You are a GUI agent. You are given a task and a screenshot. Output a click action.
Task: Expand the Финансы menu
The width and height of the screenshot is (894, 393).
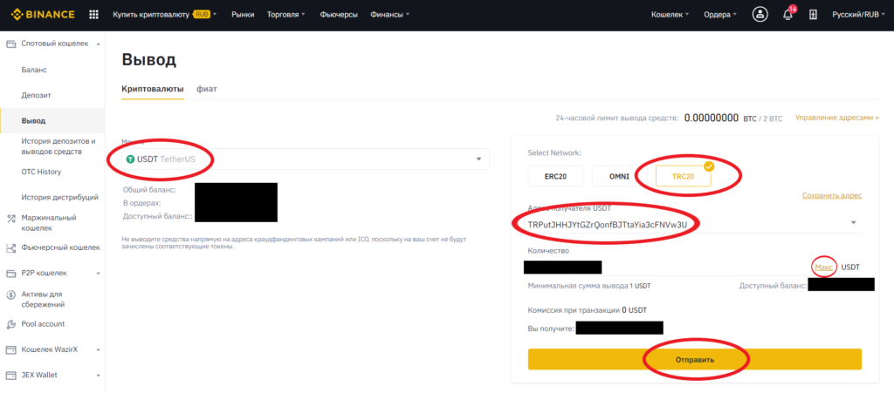click(x=389, y=15)
